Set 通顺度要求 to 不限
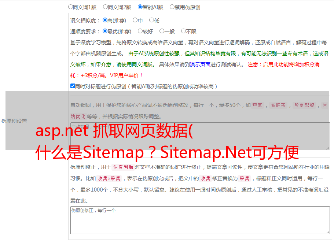Screen dimensions: 334x241 [x=183, y=31]
